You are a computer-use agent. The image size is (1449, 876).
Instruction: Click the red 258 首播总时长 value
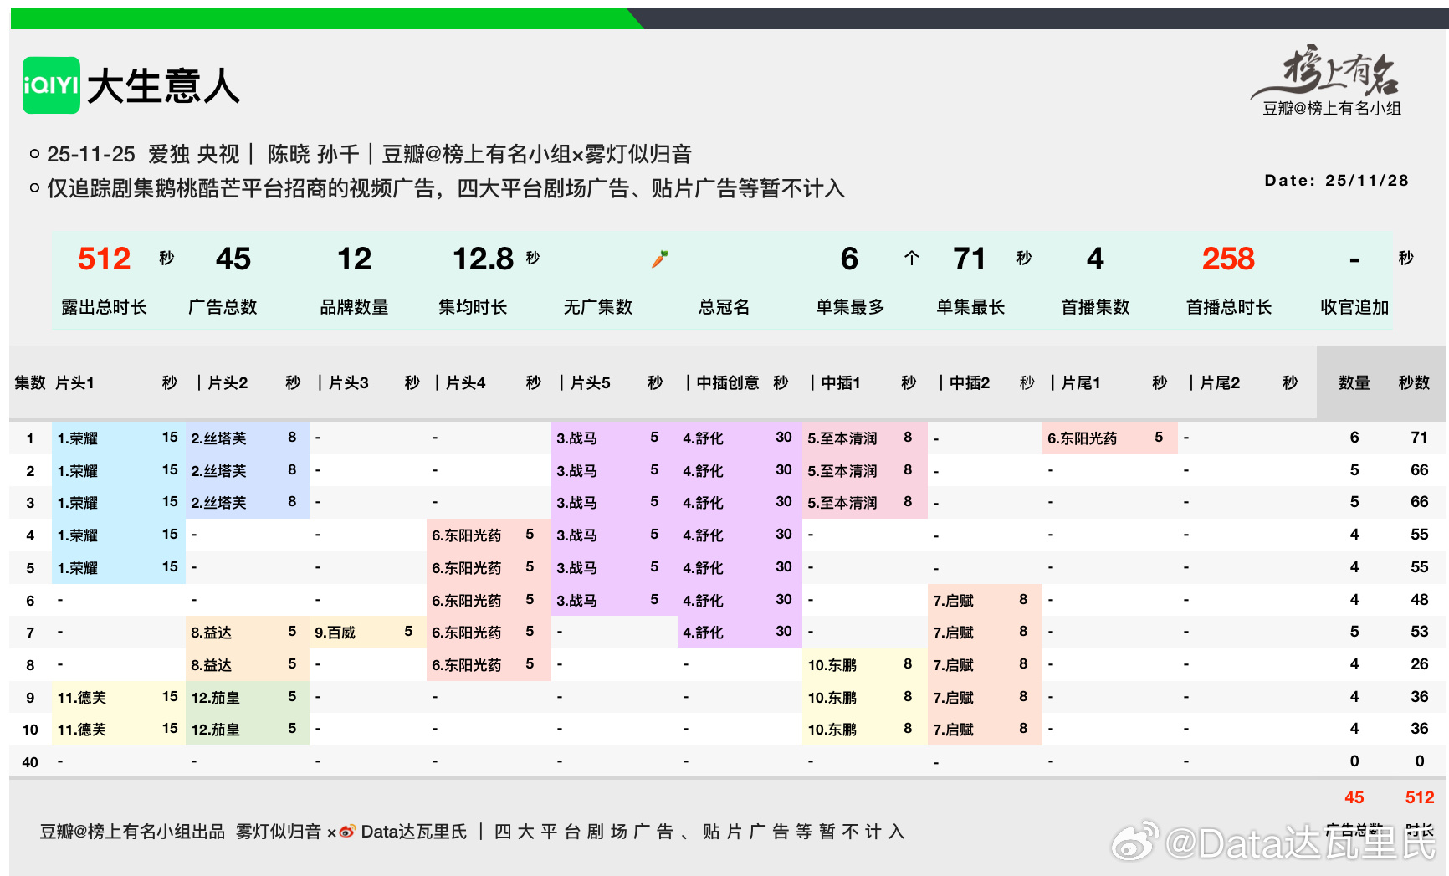pyautogui.click(x=1228, y=259)
